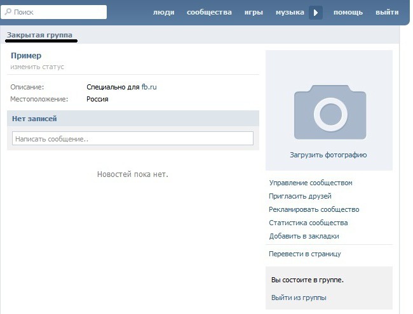Click the Вы состоите в группе text

[308, 280]
